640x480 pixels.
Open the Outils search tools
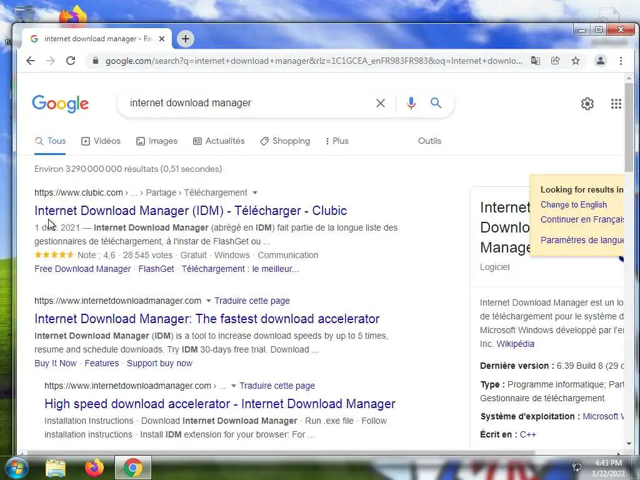tap(429, 141)
